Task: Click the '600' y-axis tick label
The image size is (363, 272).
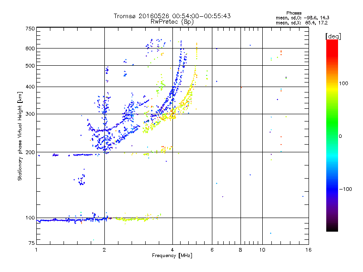Action: (30, 49)
